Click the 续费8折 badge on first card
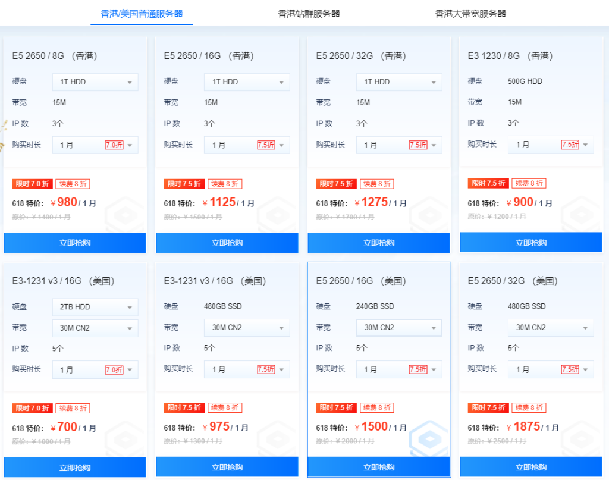 pos(74,184)
